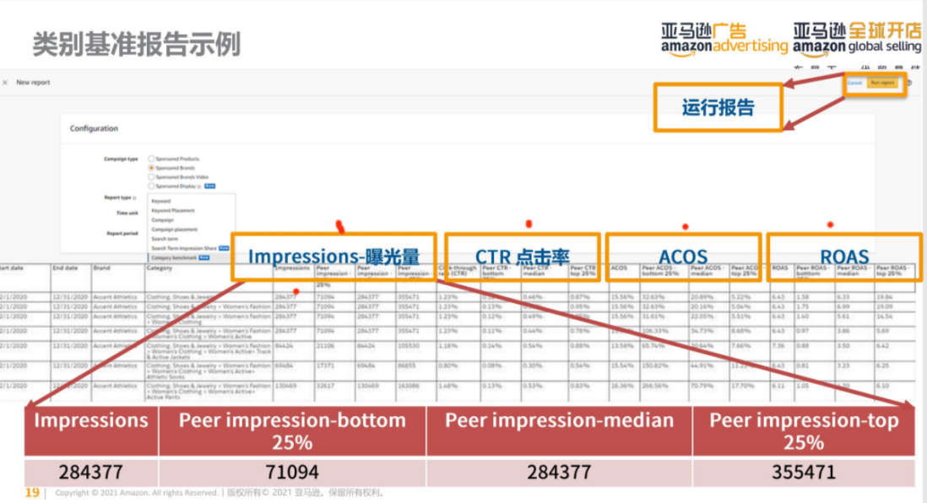Viewport: 927px width, 503px height.
Task: Choose Keyword in Report type list
Action: click(x=160, y=201)
